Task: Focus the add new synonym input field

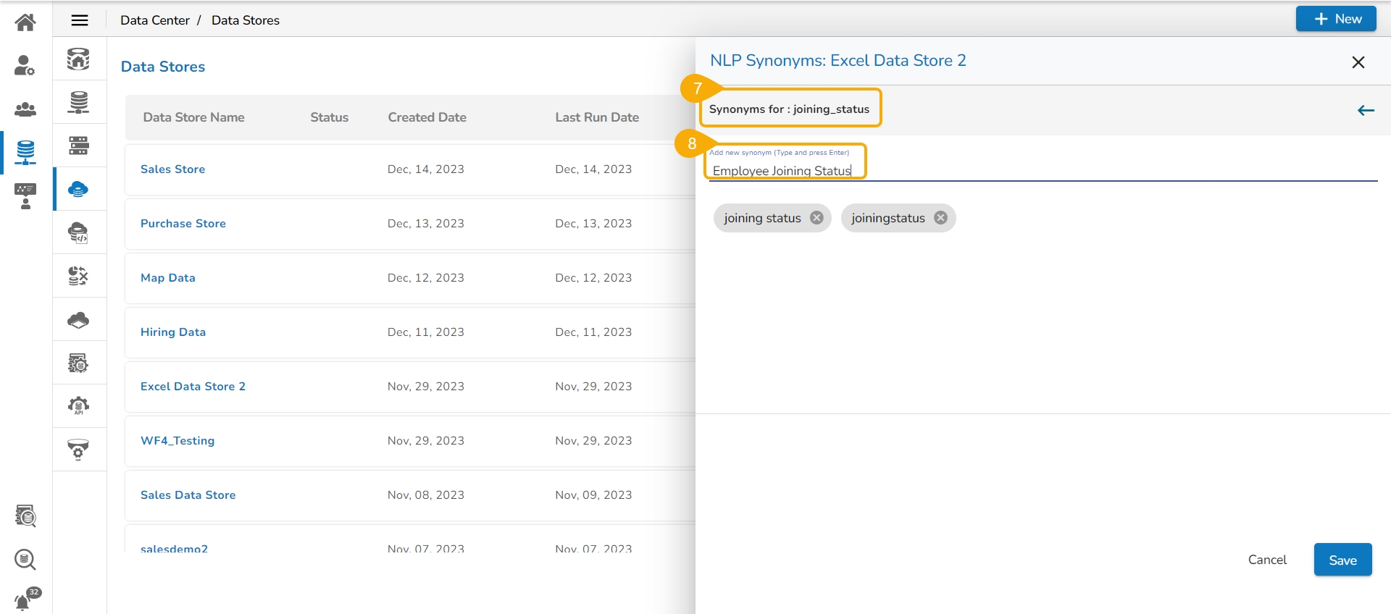Action: click(1043, 170)
